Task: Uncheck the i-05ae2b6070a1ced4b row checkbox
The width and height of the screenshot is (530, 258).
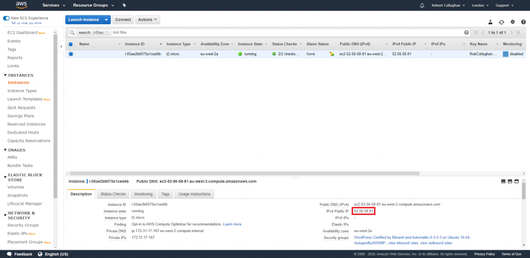Action: click(70, 54)
